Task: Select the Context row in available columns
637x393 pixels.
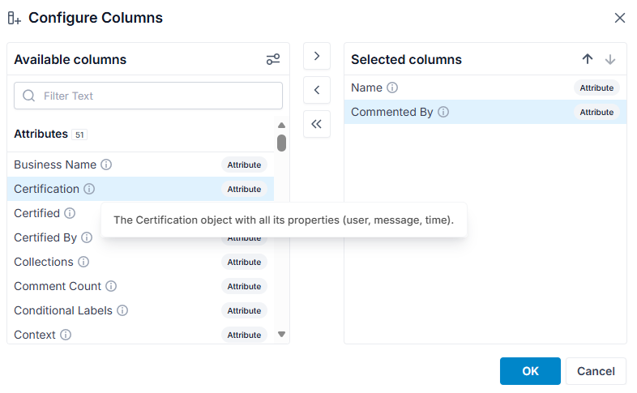Action: 140,335
